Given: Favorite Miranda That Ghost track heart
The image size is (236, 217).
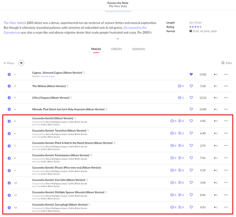Looking at the screenshot, I should coord(191,109).
